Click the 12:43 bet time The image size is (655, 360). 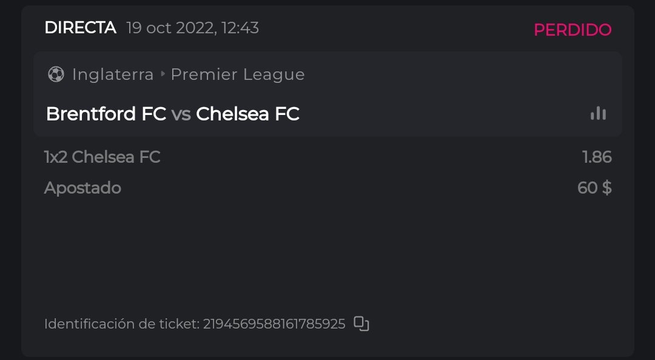(241, 28)
